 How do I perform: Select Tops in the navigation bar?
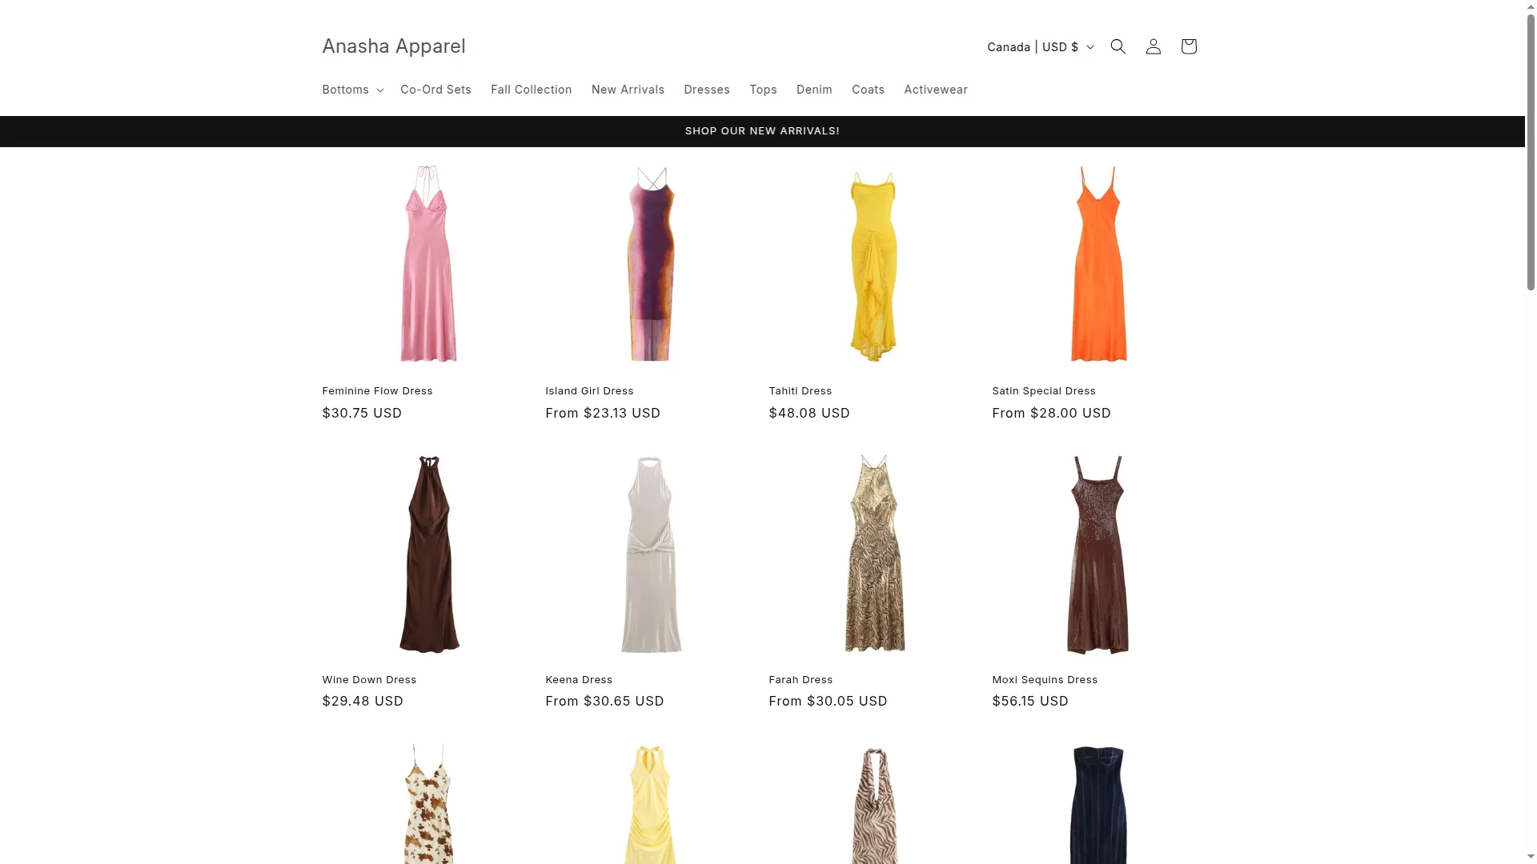click(763, 90)
